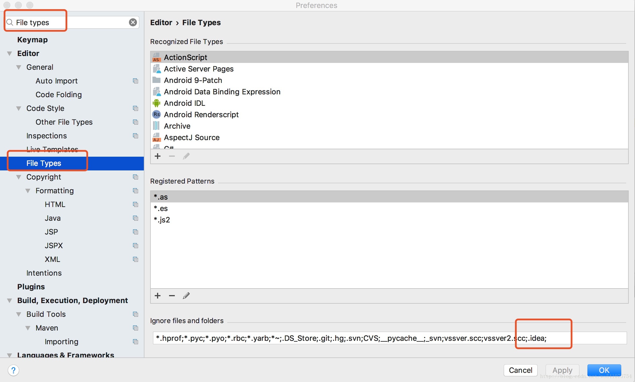Viewport: 635px width, 382px height.
Task: Select AspectJ Source file type row
Action: pyautogui.click(x=389, y=137)
